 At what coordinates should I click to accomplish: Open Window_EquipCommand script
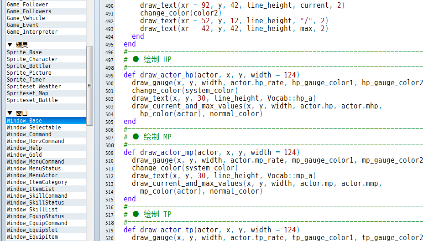tap(46, 223)
